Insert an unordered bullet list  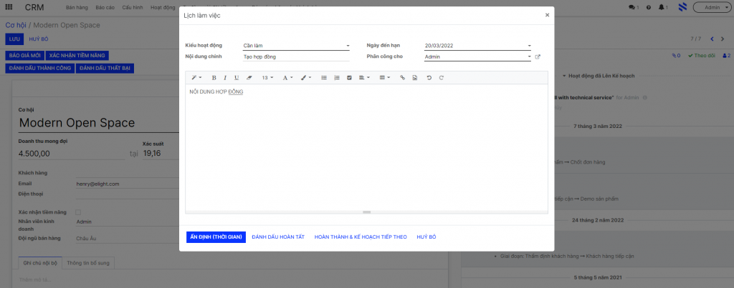pos(324,78)
